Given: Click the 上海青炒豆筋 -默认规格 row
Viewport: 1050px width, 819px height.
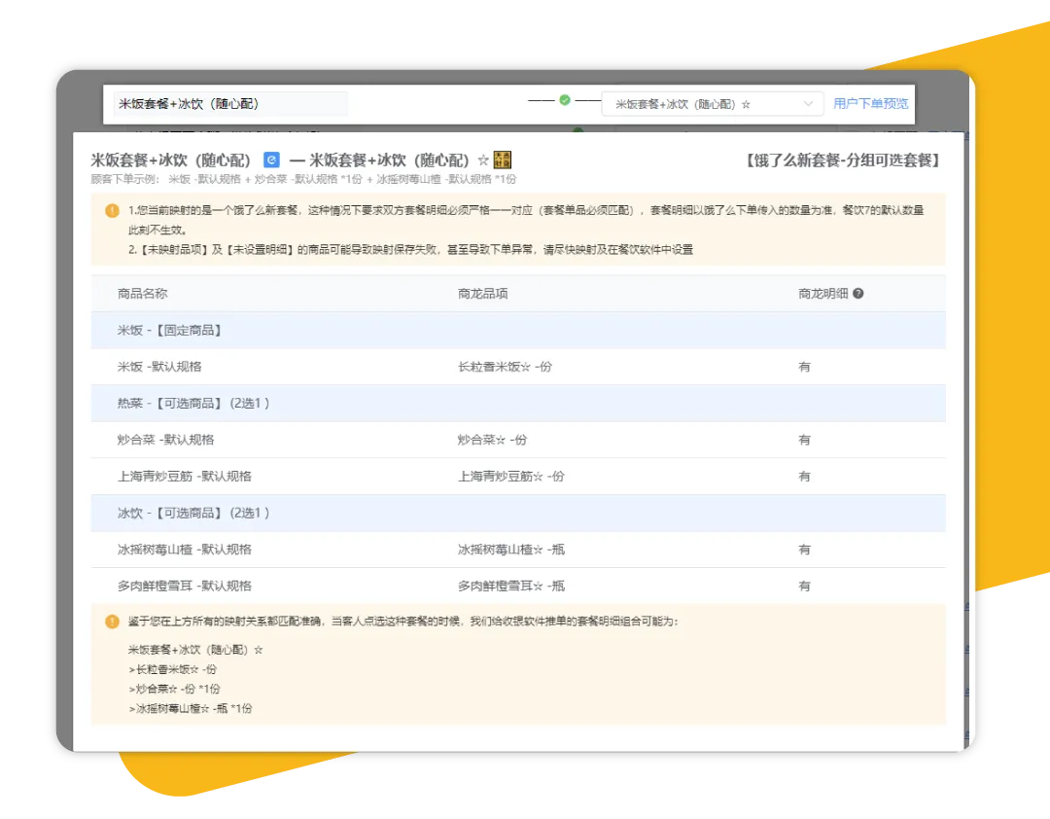Looking at the screenshot, I should click(517, 477).
